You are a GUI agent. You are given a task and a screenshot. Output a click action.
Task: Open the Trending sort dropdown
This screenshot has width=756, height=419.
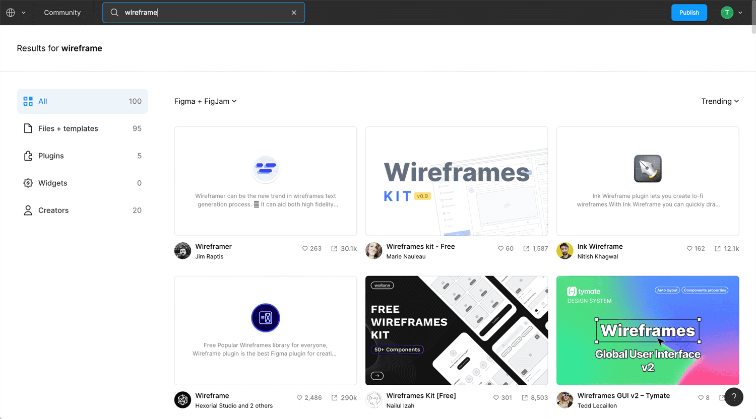point(720,101)
